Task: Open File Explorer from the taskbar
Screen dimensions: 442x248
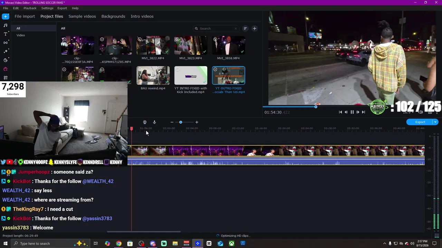Action: pos(175,244)
